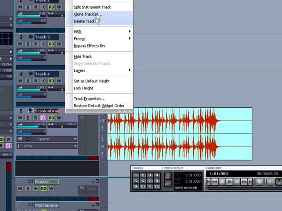
Task: Click the Metronome bus grip icon
Action: [30, 205]
